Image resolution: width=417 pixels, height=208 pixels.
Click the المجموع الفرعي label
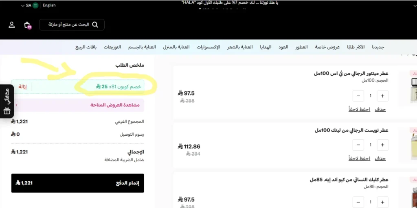point(129,122)
